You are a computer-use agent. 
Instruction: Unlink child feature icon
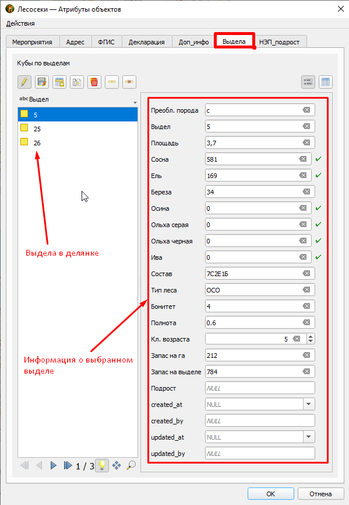tap(129, 82)
